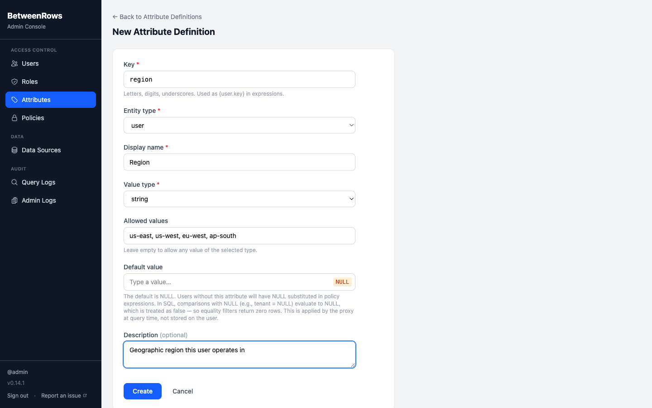Image resolution: width=652 pixels, height=408 pixels.
Task: Click the external-link icon beside Report an issue
Action: (85, 395)
